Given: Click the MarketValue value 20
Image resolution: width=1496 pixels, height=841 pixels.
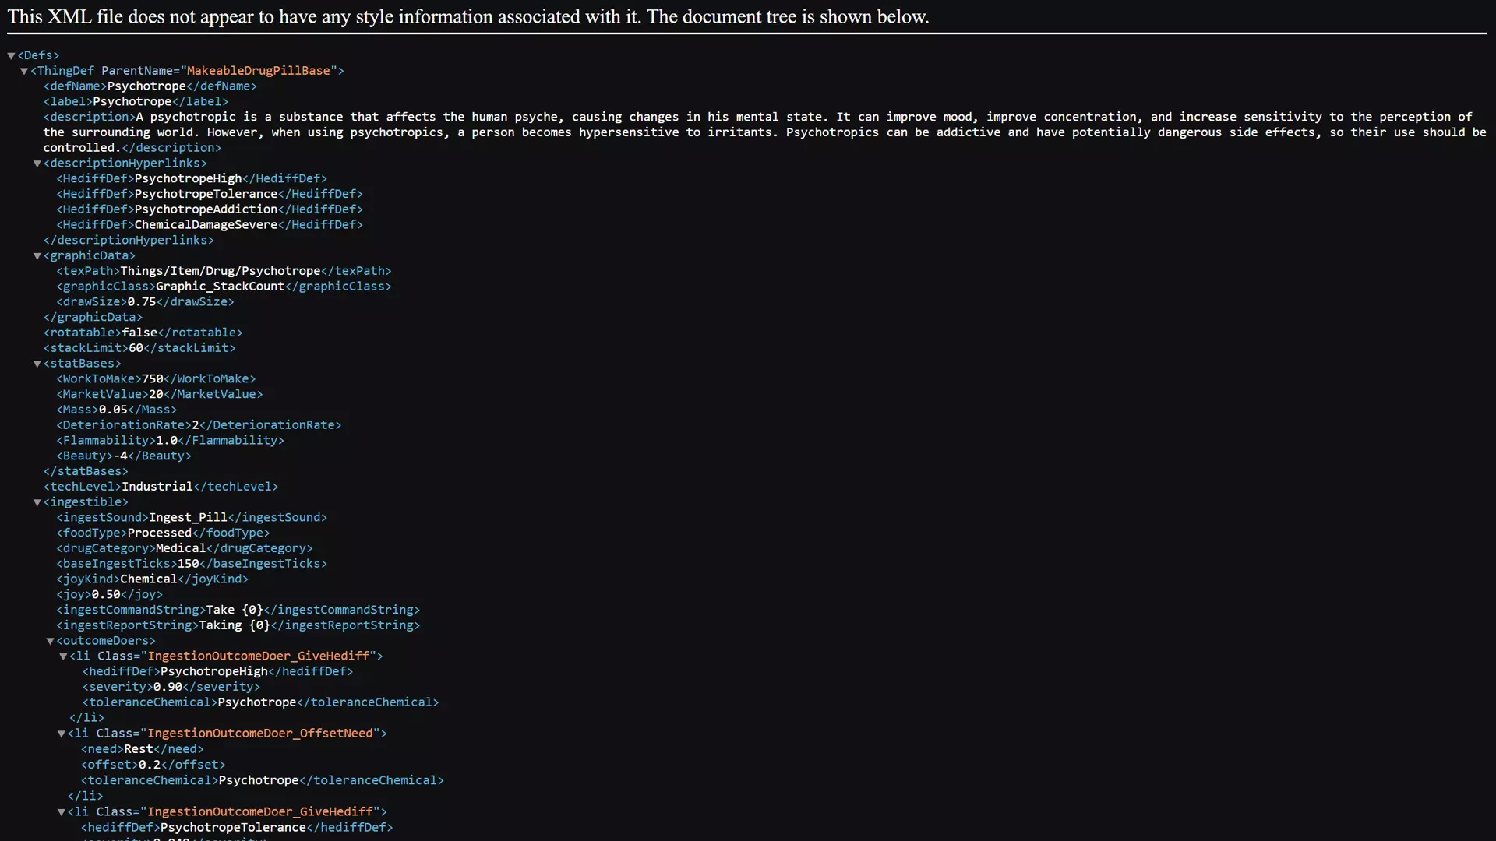Looking at the screenshot, I should tap(156, 394).
